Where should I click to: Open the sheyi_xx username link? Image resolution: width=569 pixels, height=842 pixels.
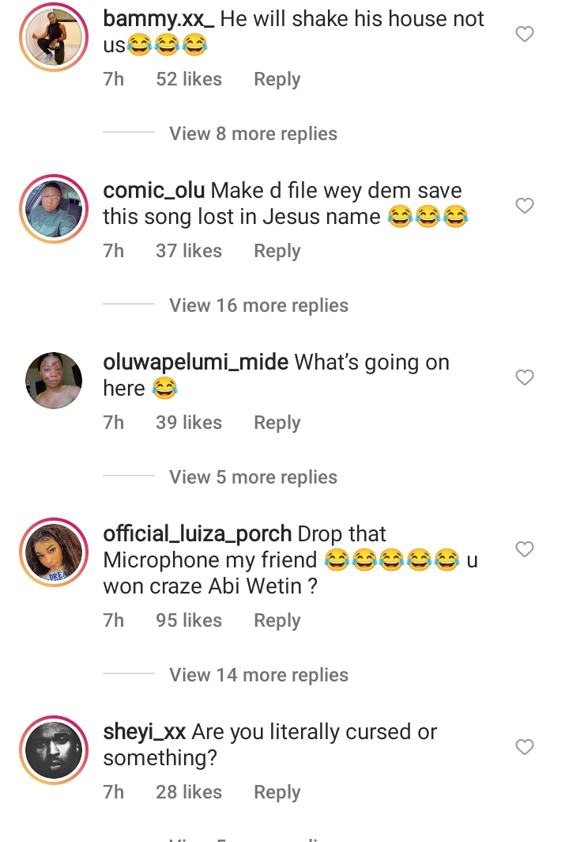coord(145,732)
